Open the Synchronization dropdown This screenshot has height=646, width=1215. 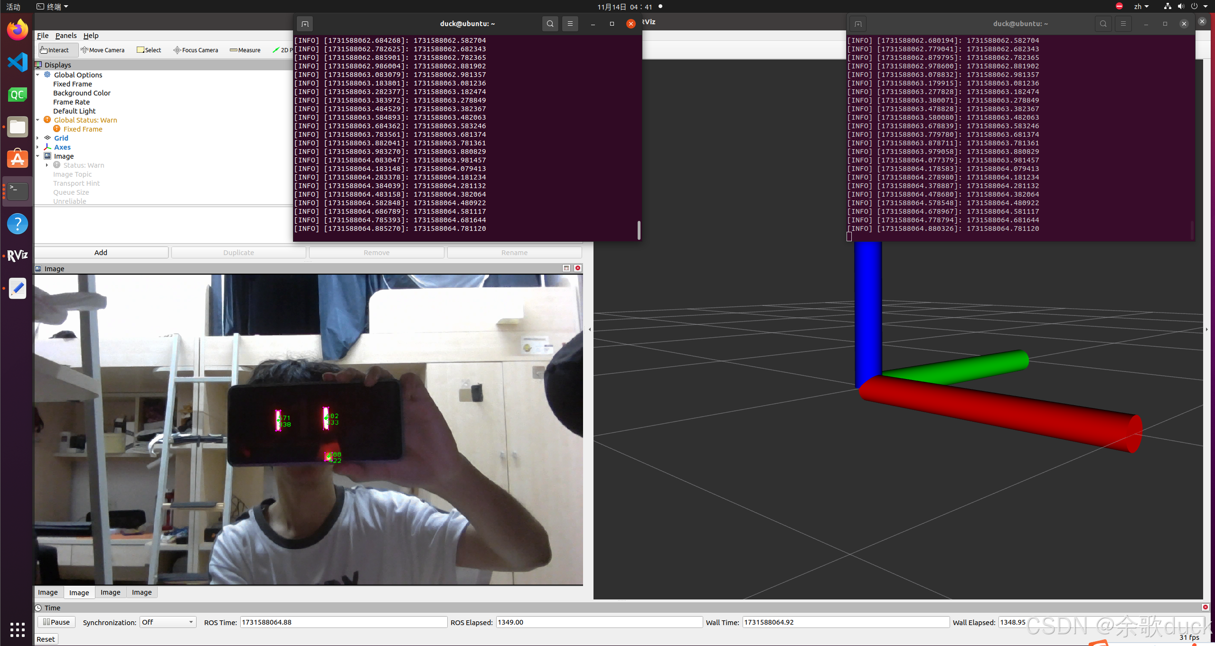pyautogui.click(x=168, y=622)
